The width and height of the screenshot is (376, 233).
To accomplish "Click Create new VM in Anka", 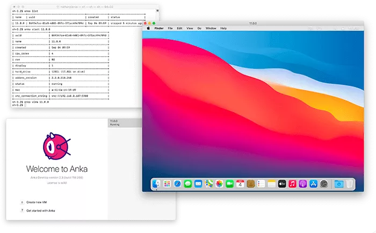I will pos(37,202).
